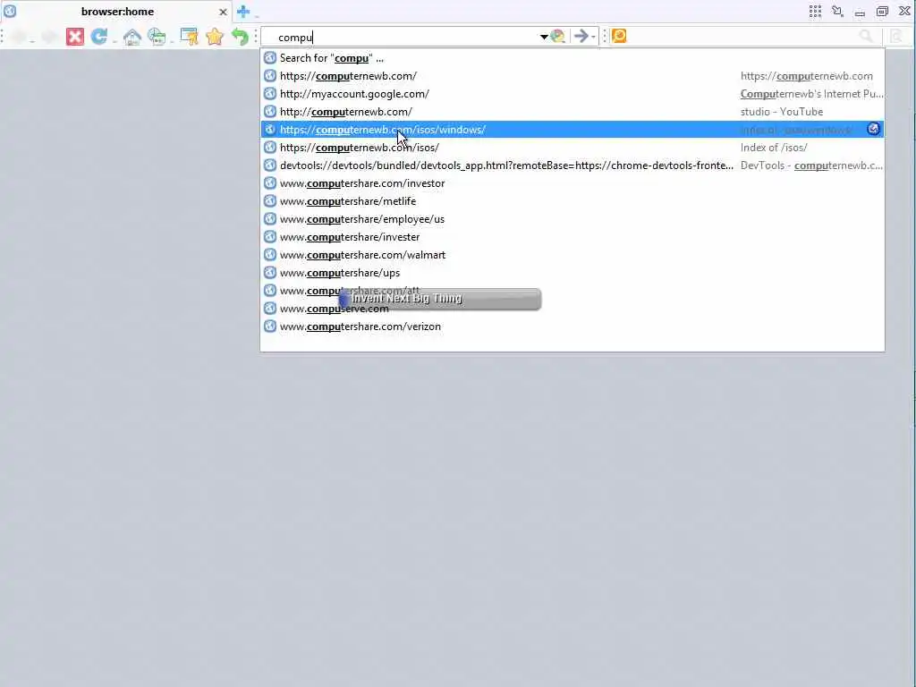The image size is (916, 687).
Task: Open the dropdown beside the new tab icon
Action: point(257,14)
